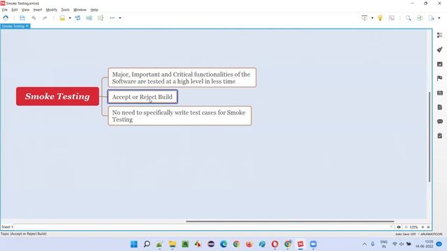Click the Share icon in toolbar
447x251 pixels.
(420, 18)
